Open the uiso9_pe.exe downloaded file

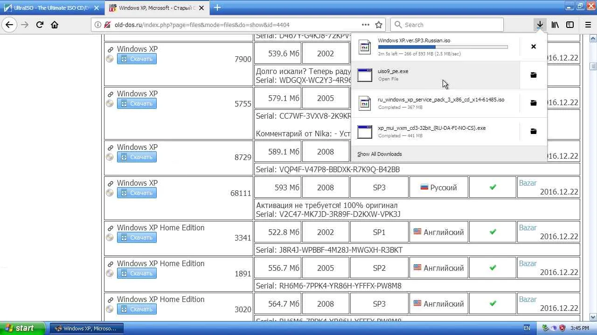436,75
